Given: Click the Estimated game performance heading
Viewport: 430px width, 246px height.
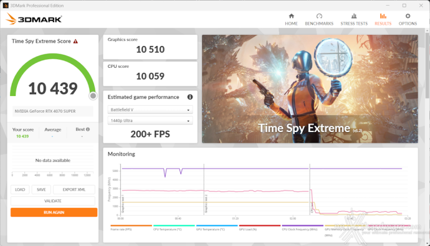Looking at the screenshot, I should coord(143,97).
